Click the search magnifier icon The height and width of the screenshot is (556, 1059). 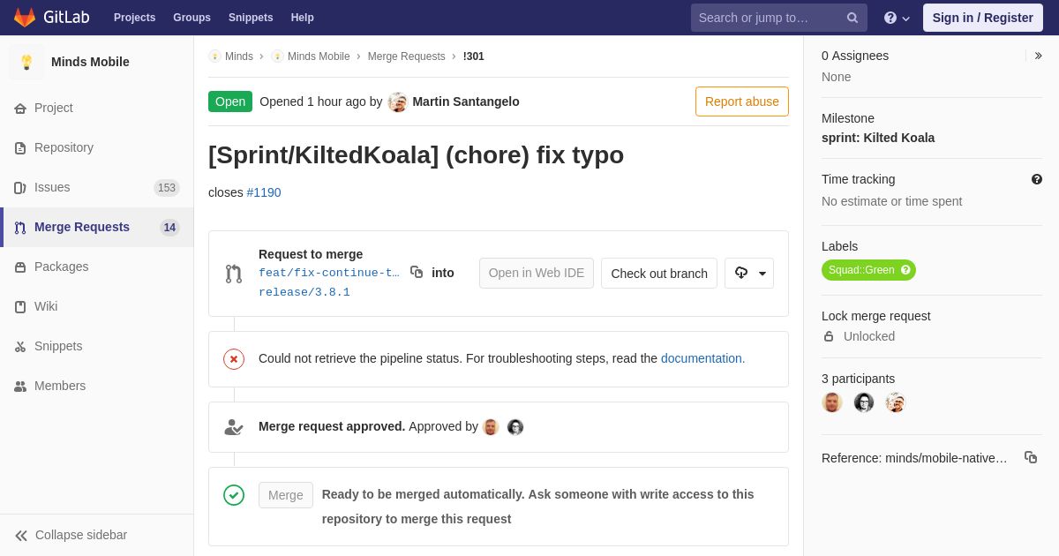pyautogui.click(x=852, y=18)
